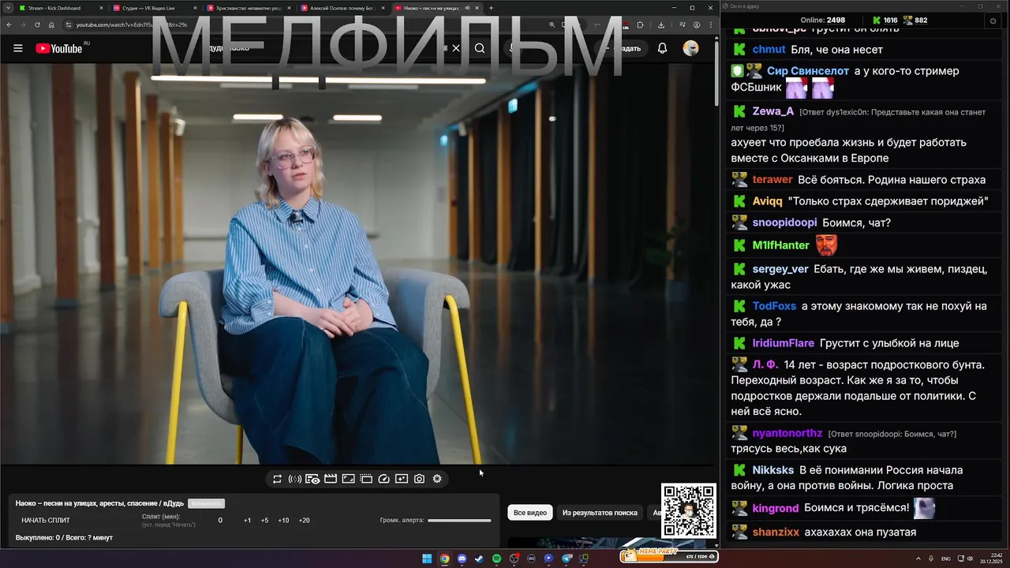
Task: Click username kingrond in chat
Action: coord(776,508)
